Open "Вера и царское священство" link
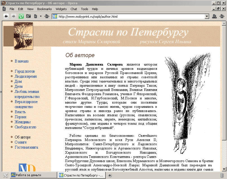Screen dimensions: 227x179 coord(26,104)
